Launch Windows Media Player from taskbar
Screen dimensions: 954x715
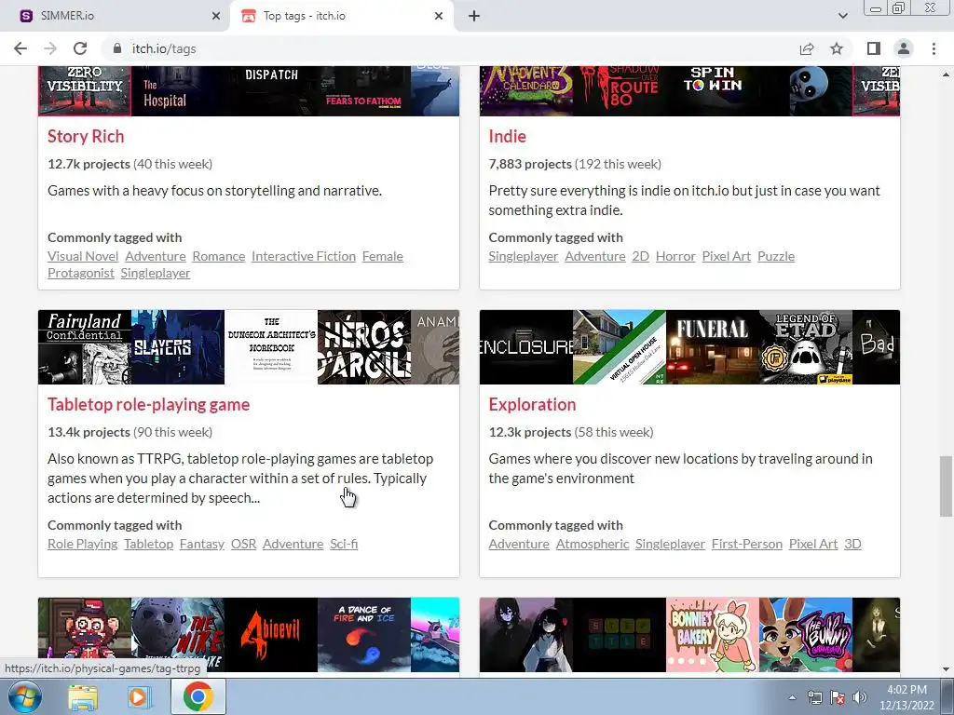coord(138,698)
